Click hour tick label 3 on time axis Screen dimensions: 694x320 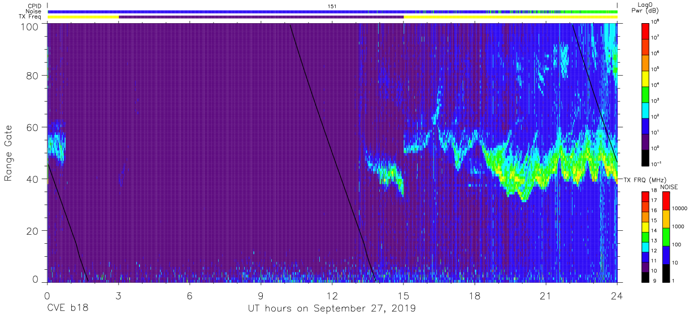118,296
